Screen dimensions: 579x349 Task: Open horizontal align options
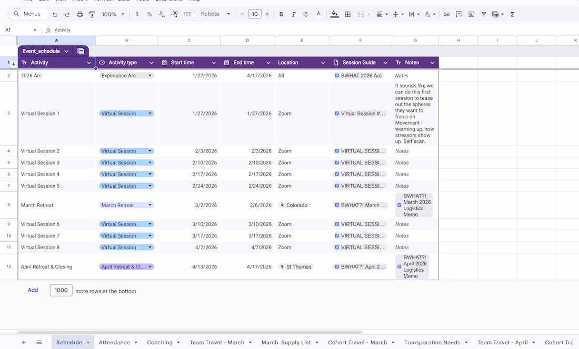click(382, 14)
